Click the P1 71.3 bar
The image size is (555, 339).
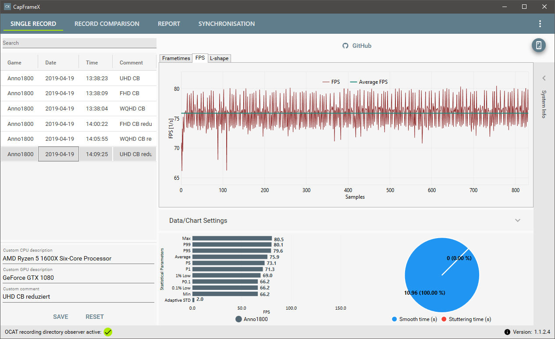pyautogui.click(x=228, y=269)
